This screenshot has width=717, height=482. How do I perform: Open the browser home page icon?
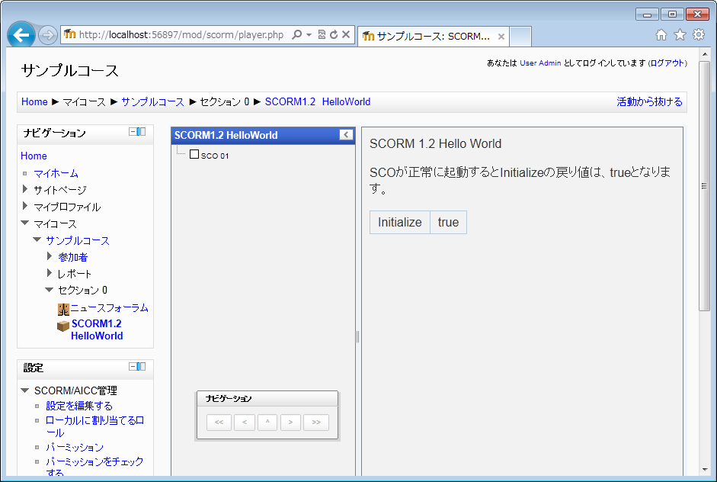(661, 35)
